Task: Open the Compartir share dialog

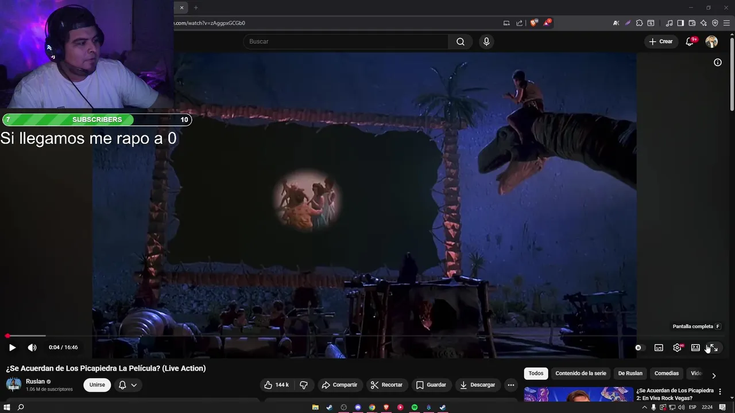Action: coord(339,385)
